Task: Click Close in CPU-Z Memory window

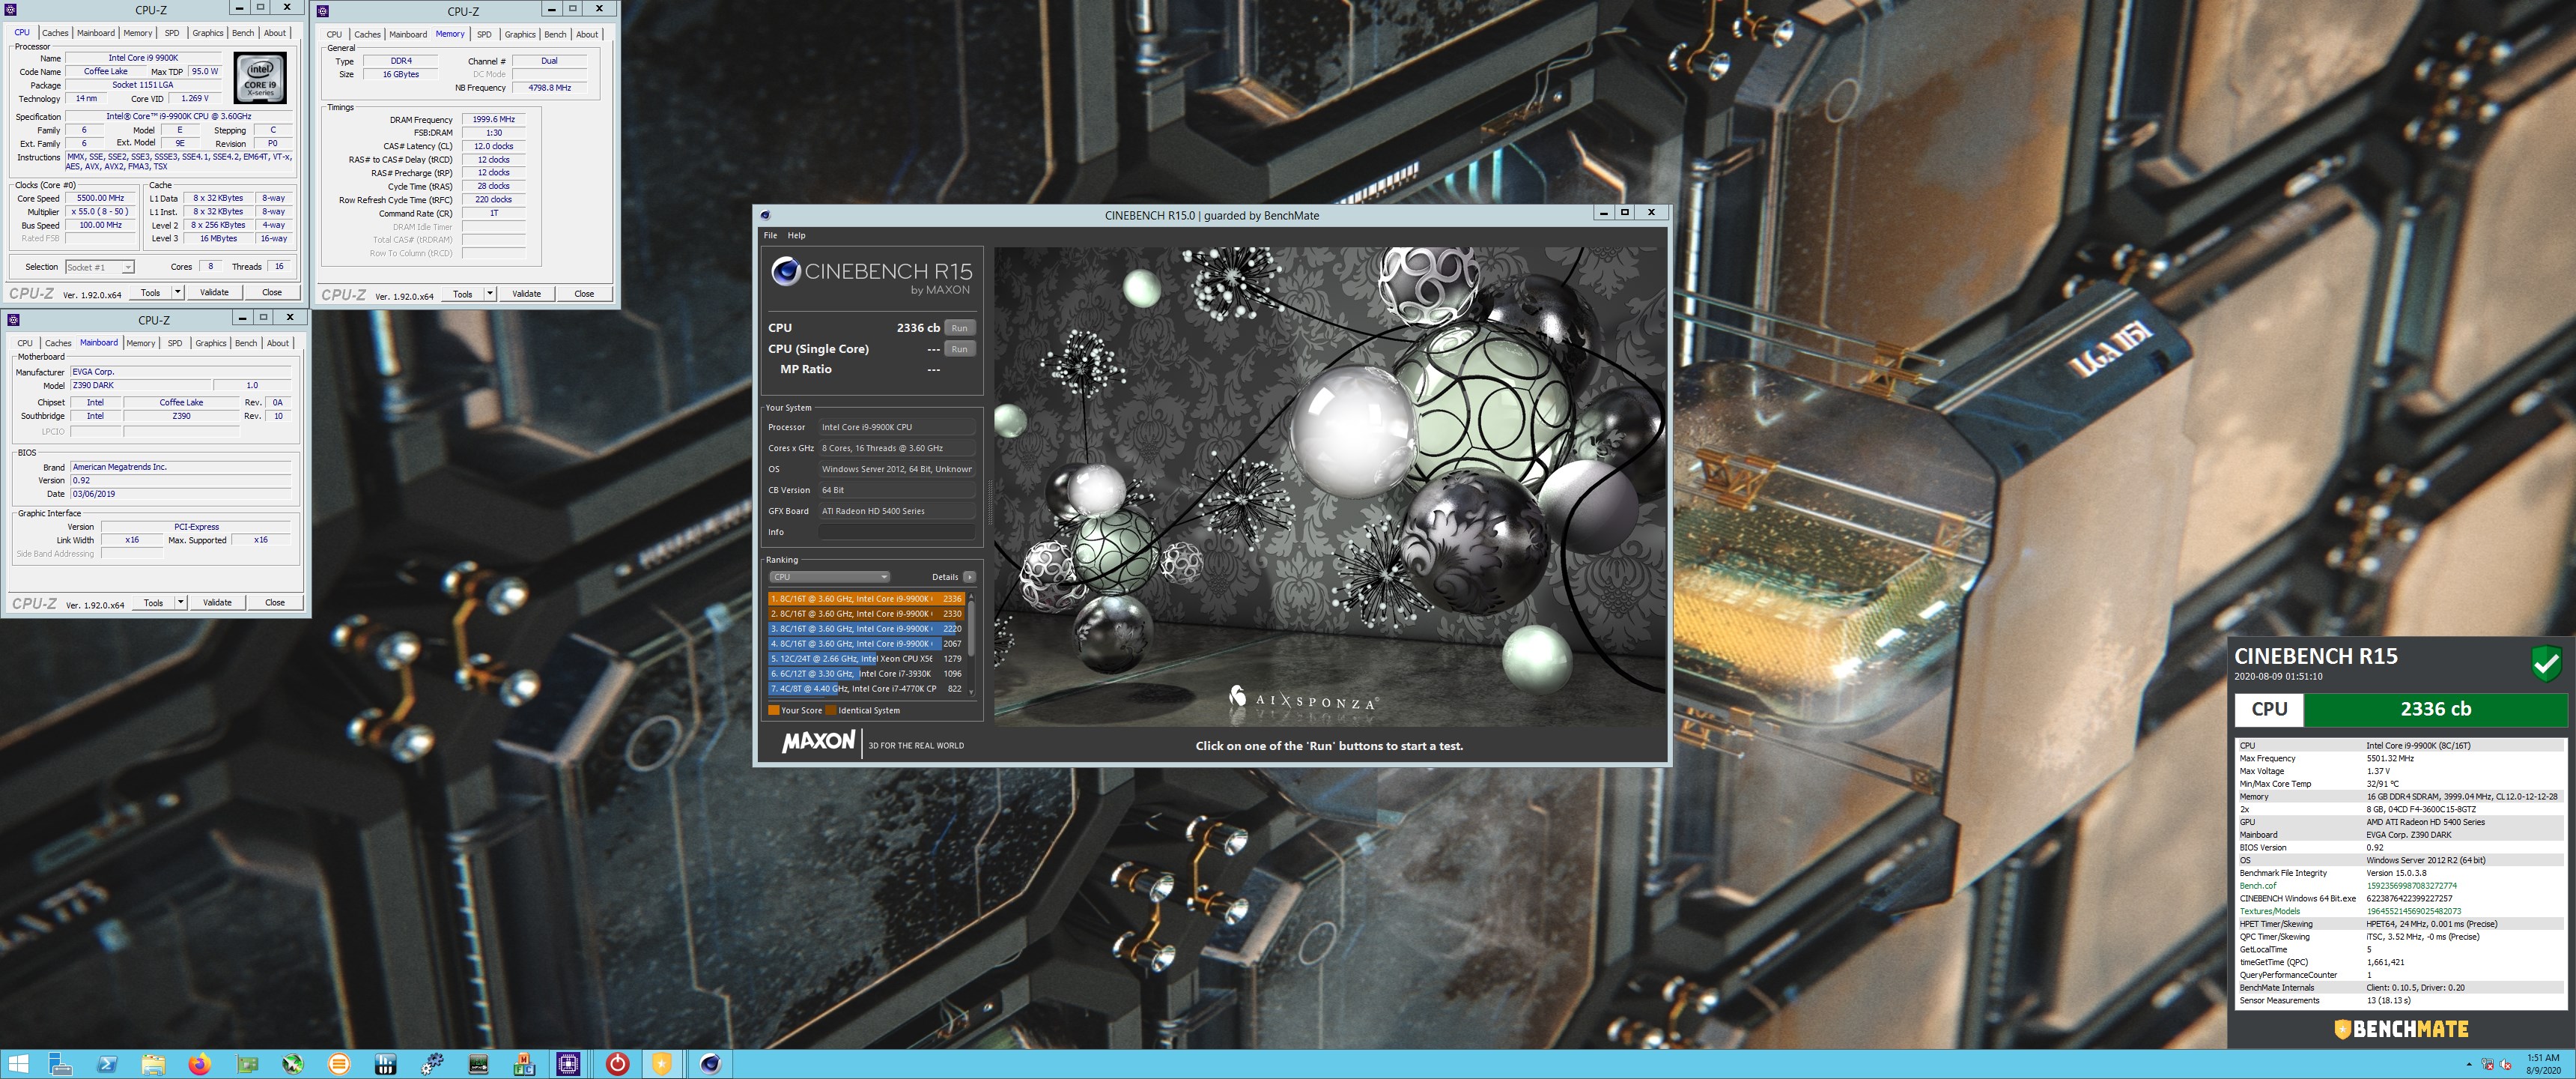Action: click(584, 293)
